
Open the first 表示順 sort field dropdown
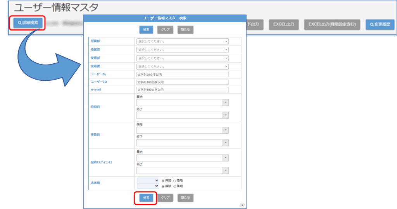click(x=148, y=180)
